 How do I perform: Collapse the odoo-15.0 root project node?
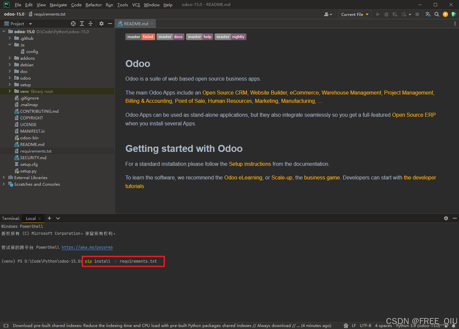[4, 32]
